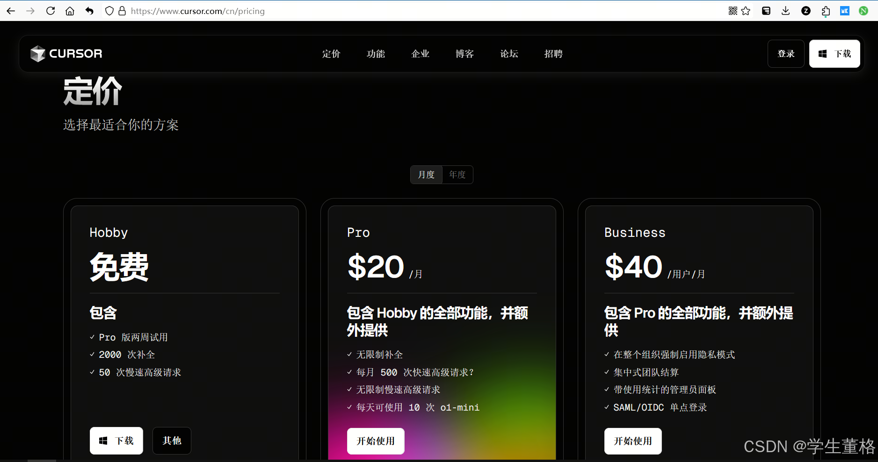Open the 论坛 nav item
878x462 pixels.
click(x=509, y=54)
